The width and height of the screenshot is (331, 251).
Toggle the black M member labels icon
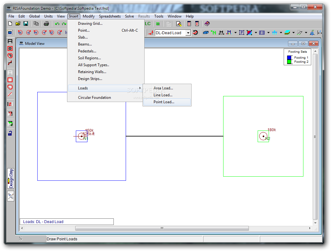[221, 33]
